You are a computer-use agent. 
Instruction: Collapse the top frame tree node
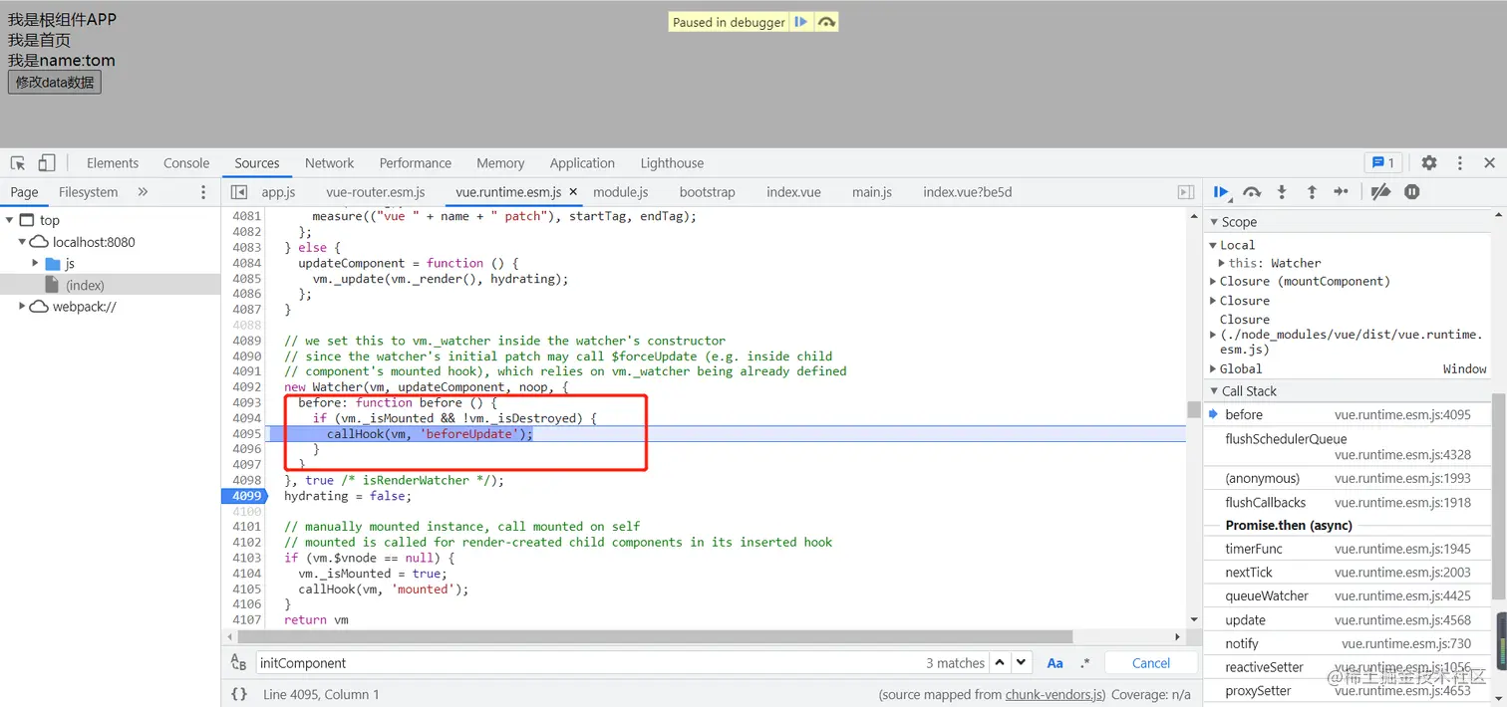click(10, 220)
